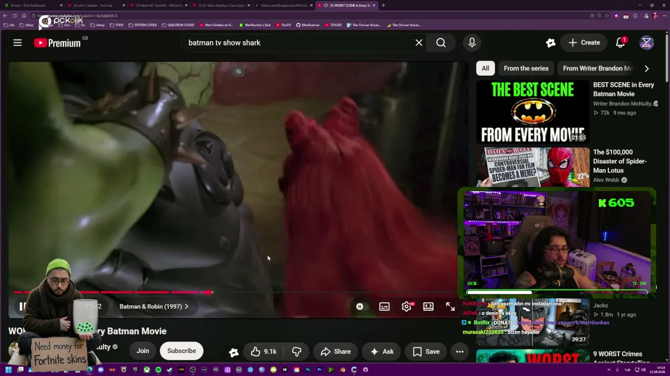Show more filter chips with the arrow
The width and height of the screenshot is (670, 376).
coord(646,68)
